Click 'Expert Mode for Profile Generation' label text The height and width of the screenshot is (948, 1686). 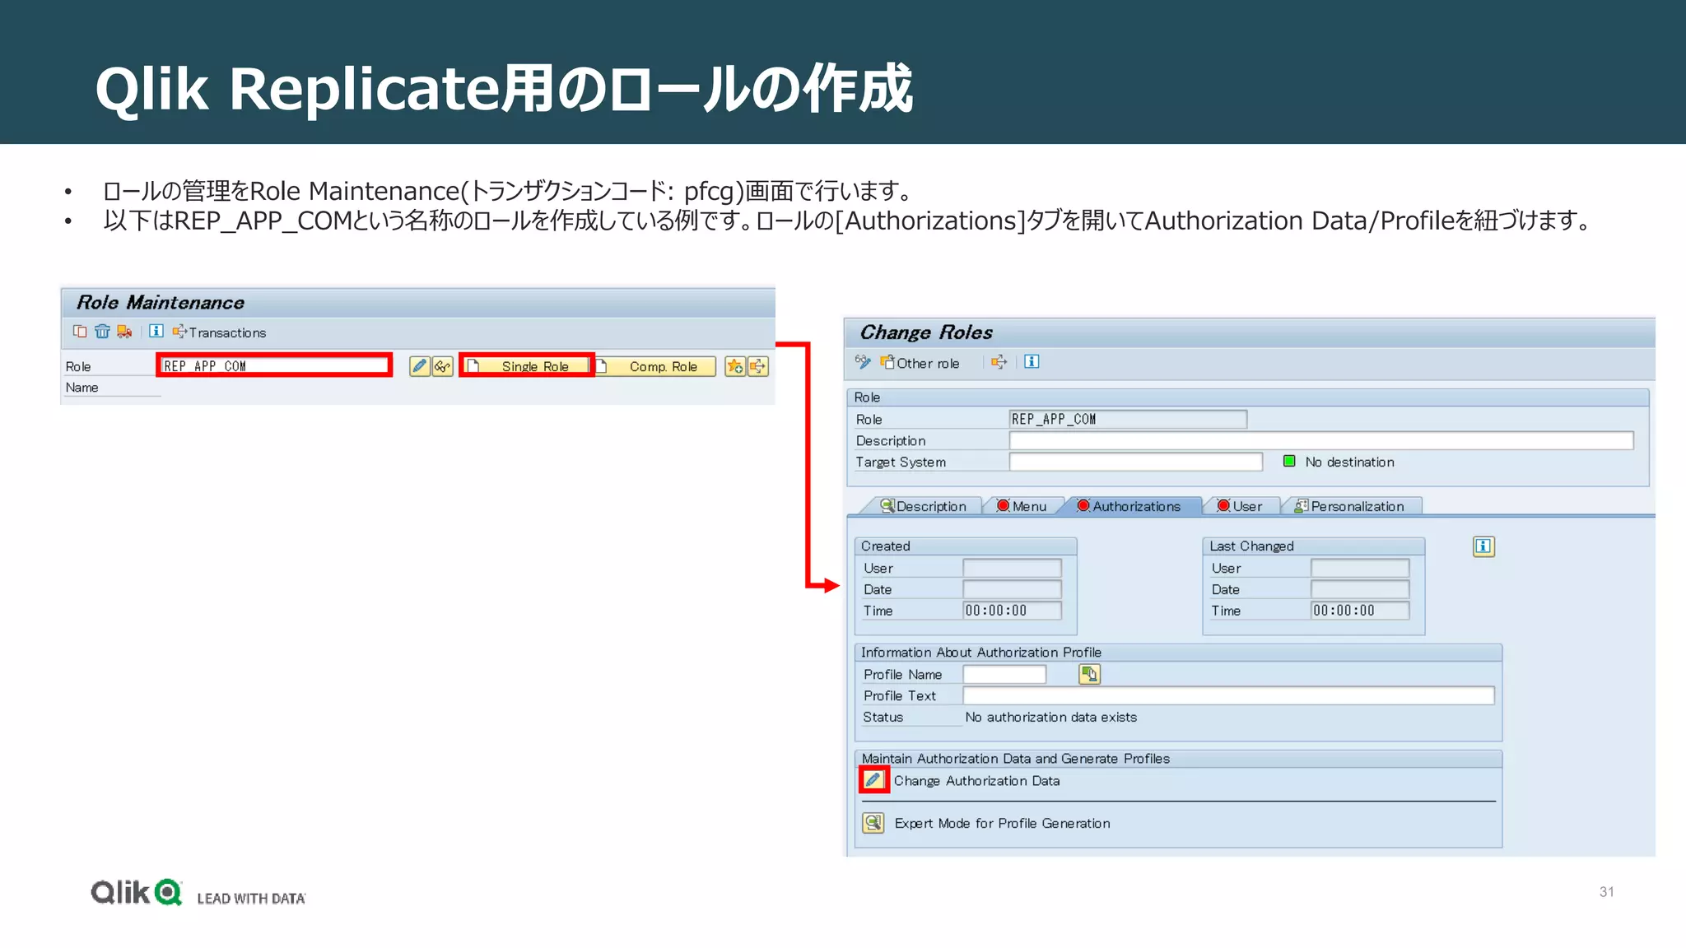1002,824
